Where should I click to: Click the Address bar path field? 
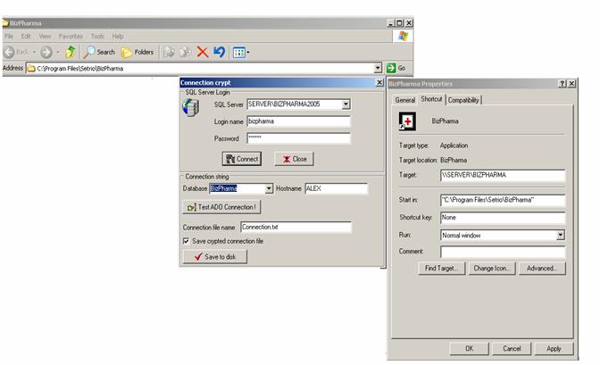201,69
